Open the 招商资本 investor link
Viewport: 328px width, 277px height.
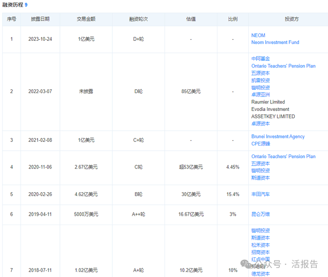(261, 252)
